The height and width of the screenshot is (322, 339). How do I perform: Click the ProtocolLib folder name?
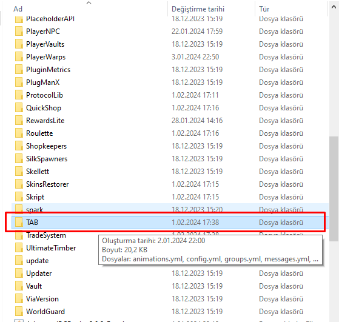[x=44, y=95]
